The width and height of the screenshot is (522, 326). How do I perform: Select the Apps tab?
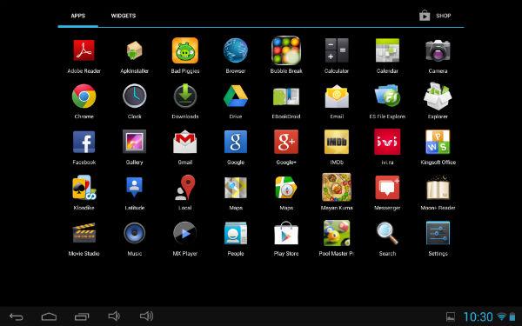point(78,16)
